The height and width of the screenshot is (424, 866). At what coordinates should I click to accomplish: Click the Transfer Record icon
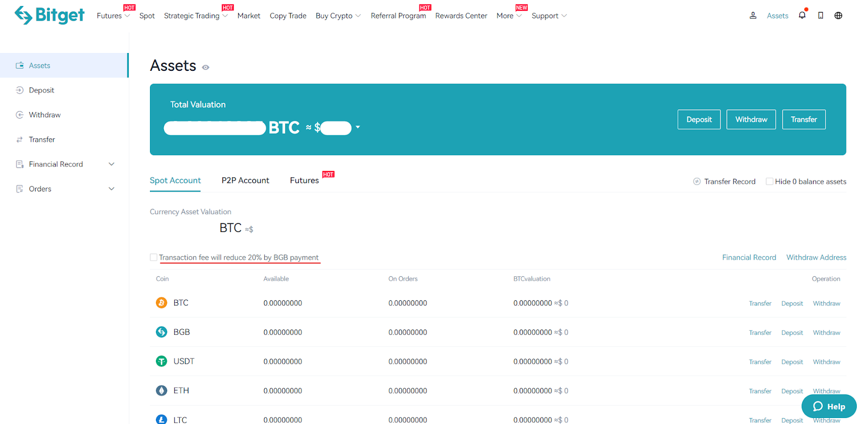coord(697,182)
